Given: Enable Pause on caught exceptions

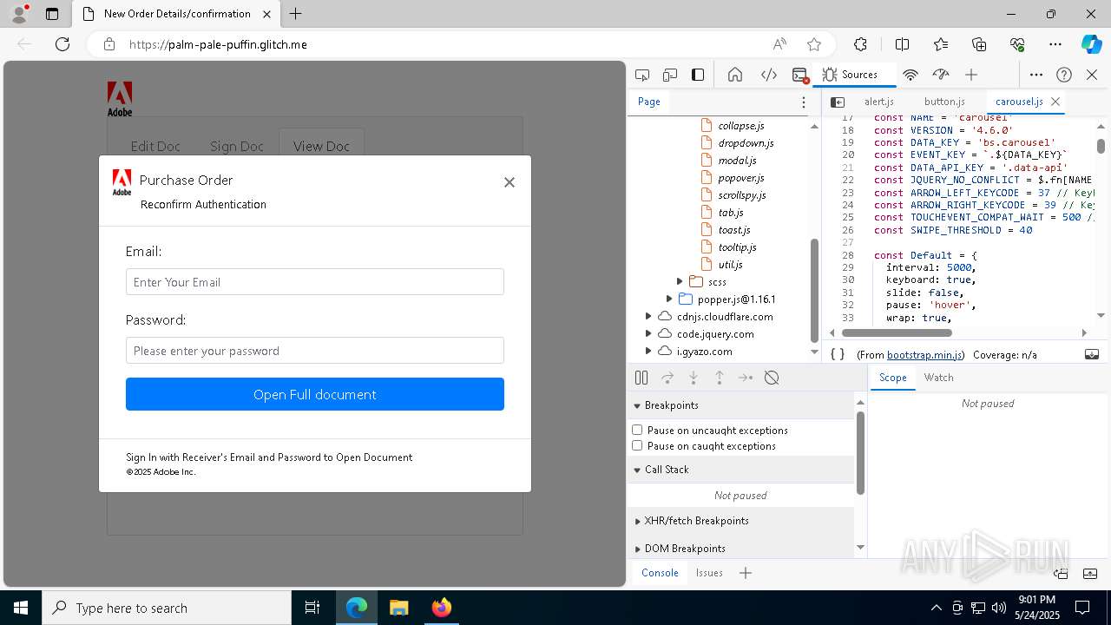Looking at the screenshot, I should (637, 445).
